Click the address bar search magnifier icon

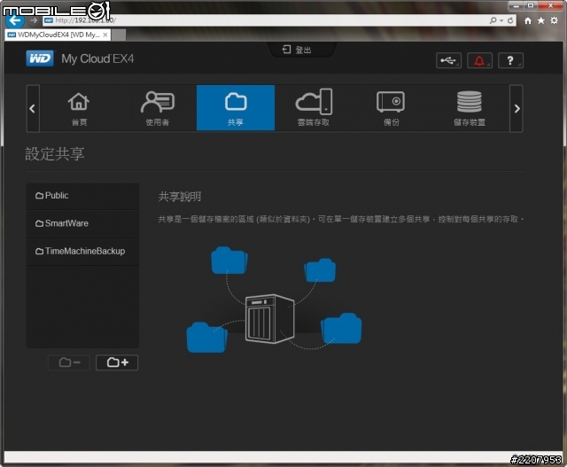coord(493,20)
